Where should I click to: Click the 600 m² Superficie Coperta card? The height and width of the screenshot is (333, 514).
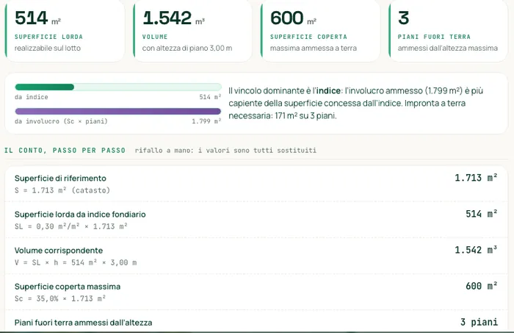(x=321, y=31)
